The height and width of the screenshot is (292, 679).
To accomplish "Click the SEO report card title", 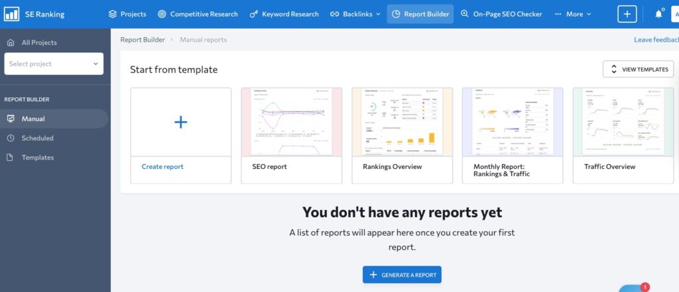I will 269,167.
